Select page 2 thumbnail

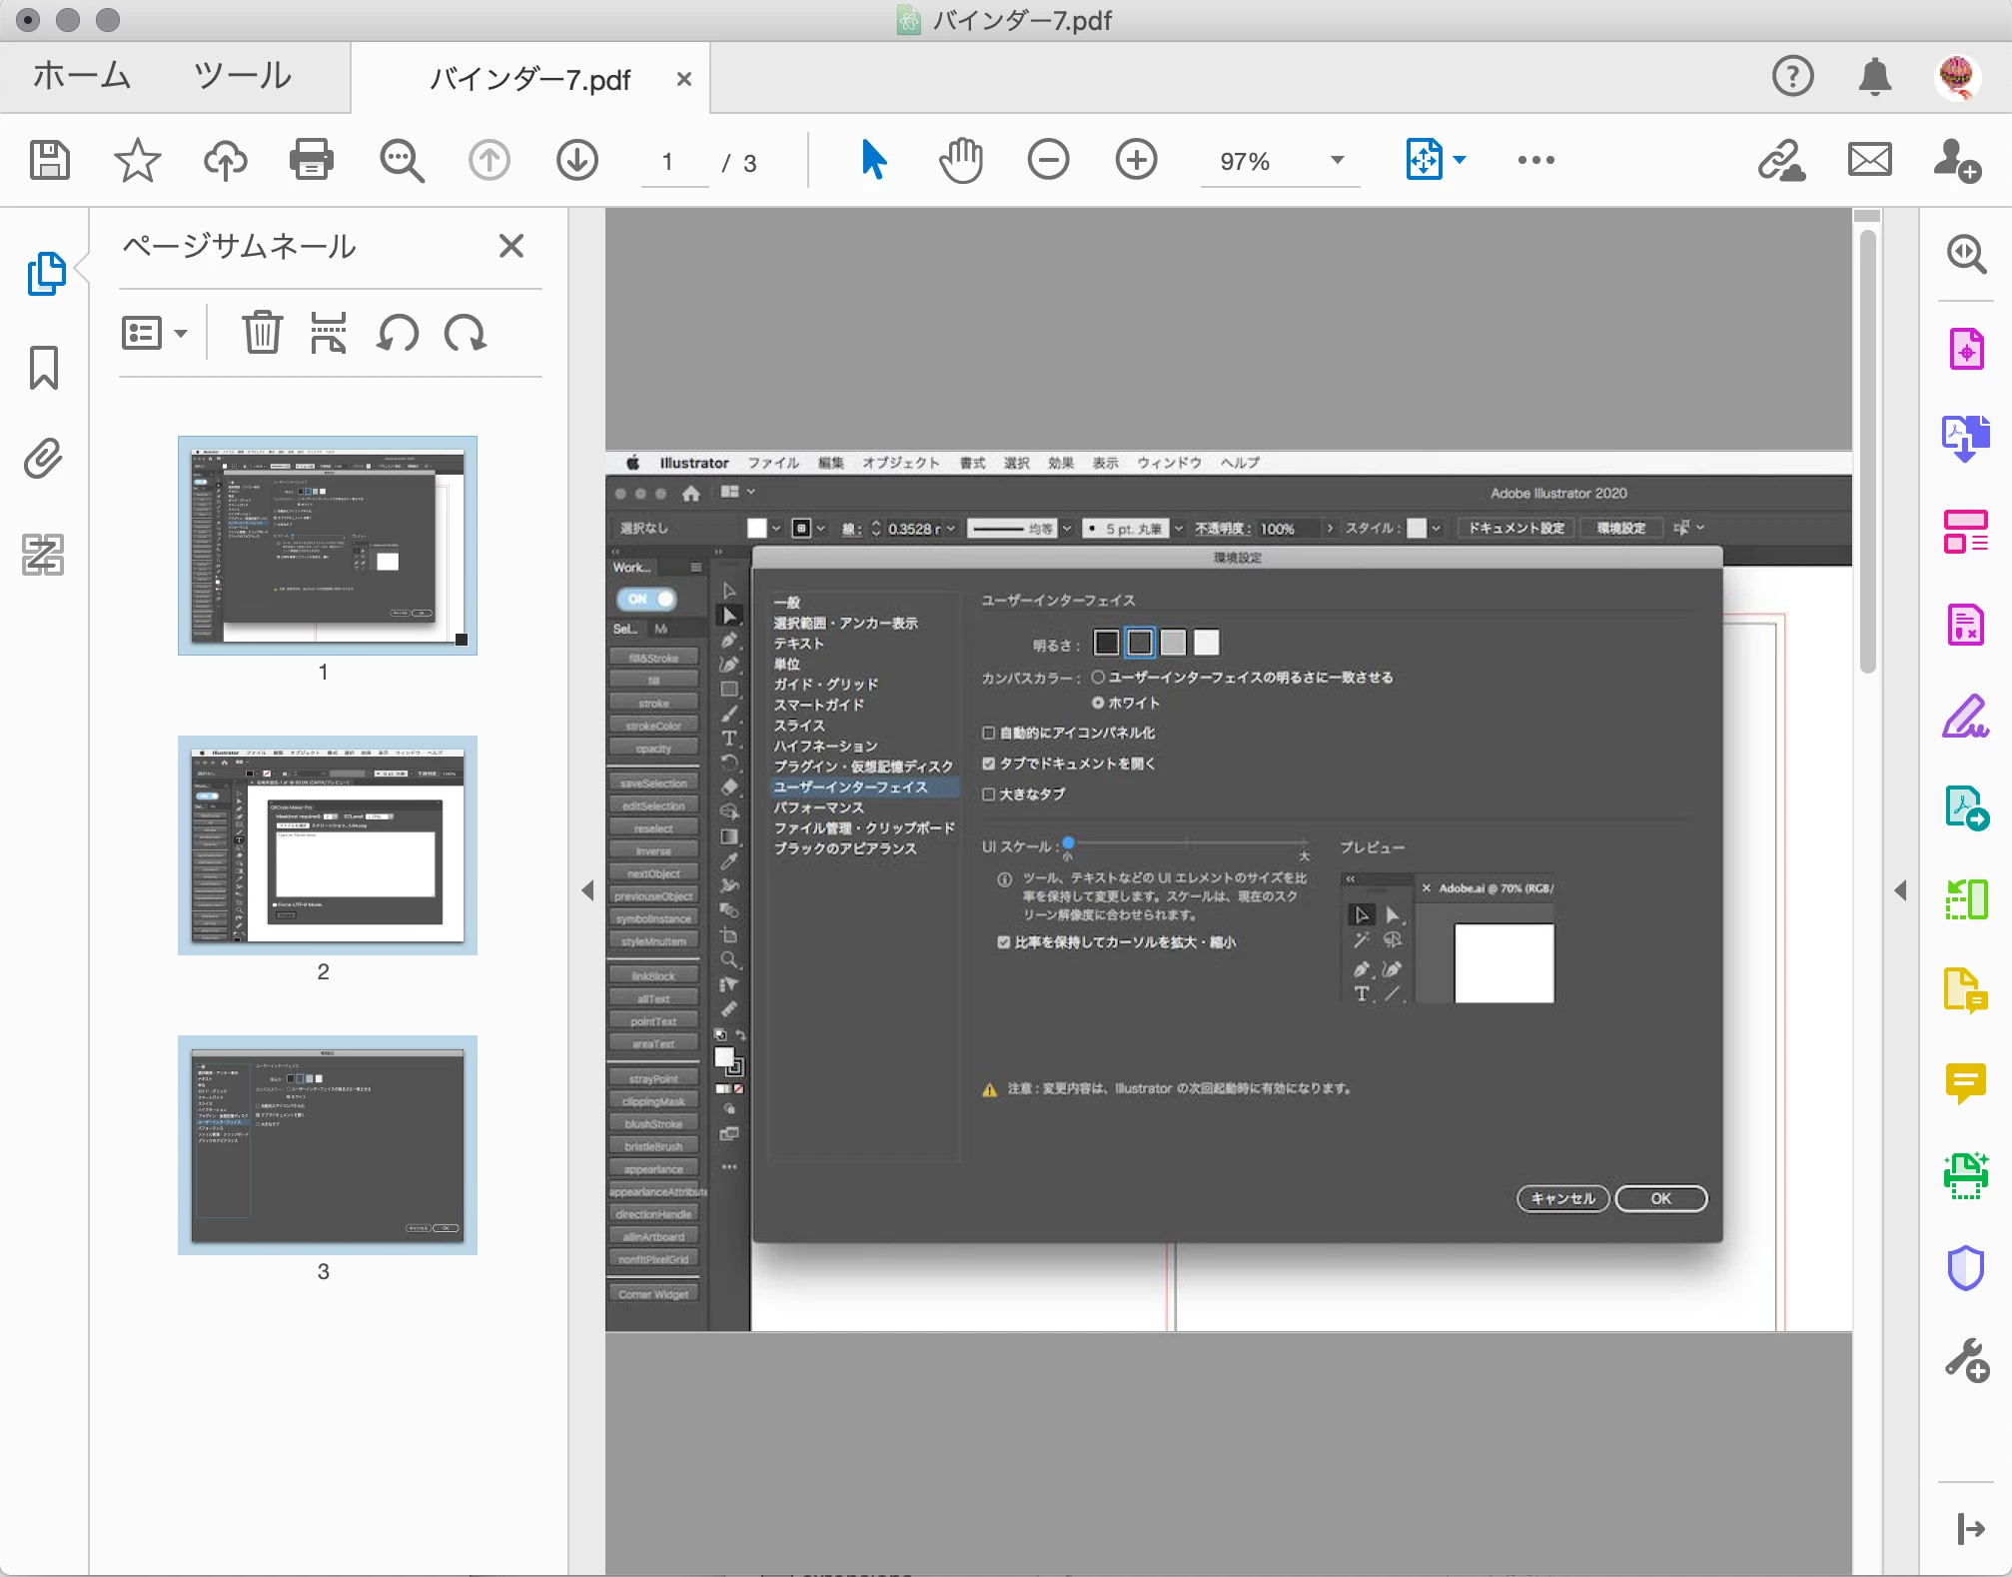327,845
